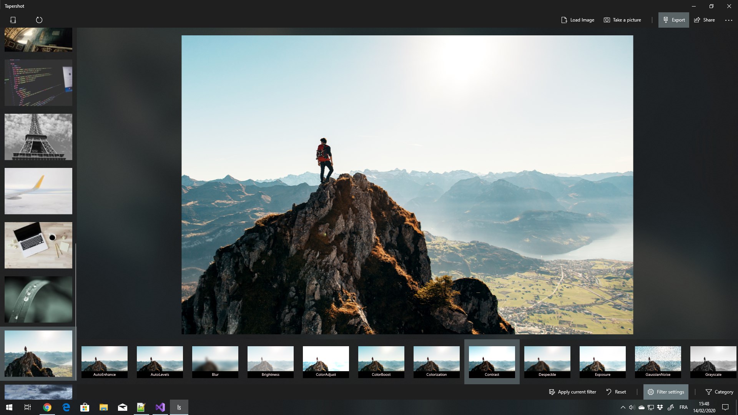Open Google Chrome from the taskbar
This screenshot has height=415, width=738.
click(x=47, y=407)
